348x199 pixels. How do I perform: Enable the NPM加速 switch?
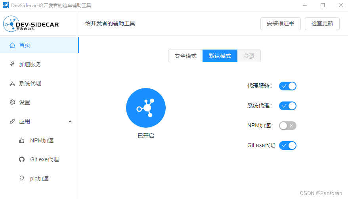click(x=288, y=126)
